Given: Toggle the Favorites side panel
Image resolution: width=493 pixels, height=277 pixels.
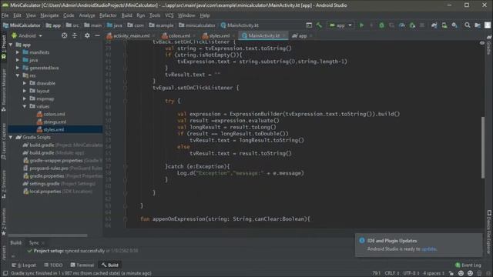Looking at the screenshot, I should tap(4, 222).
